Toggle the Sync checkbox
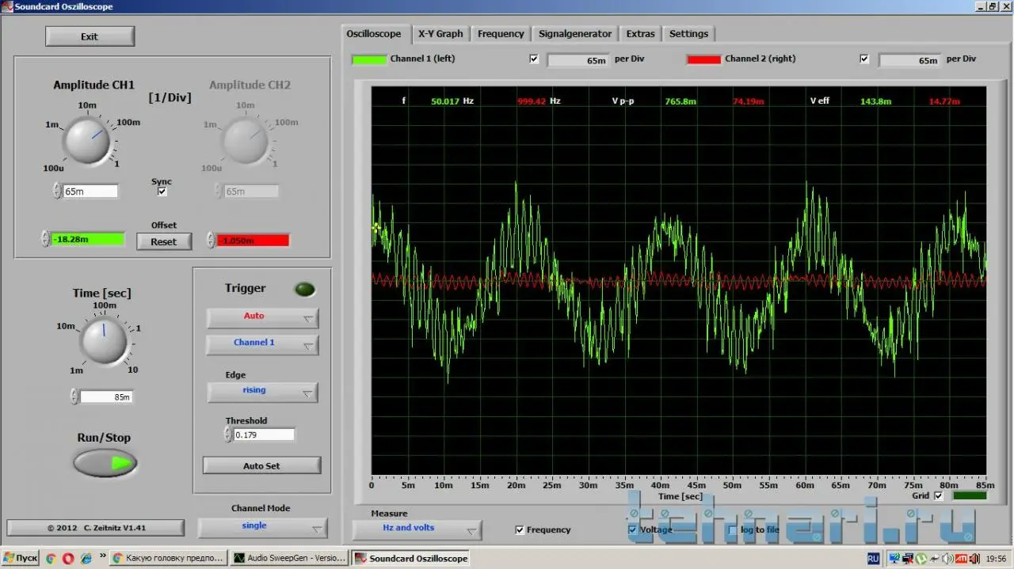This screenshot has width=1014, height=569. pos(162,192)
